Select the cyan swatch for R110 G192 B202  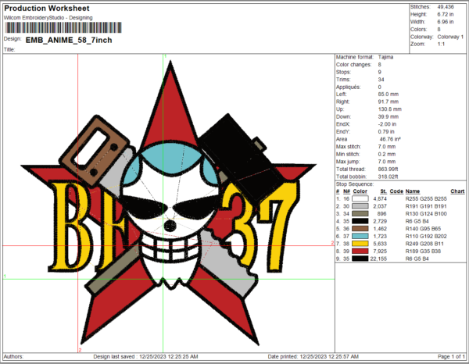point(360,236)
